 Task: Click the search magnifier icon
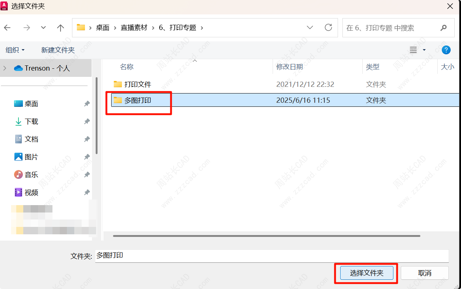(444, 28)
